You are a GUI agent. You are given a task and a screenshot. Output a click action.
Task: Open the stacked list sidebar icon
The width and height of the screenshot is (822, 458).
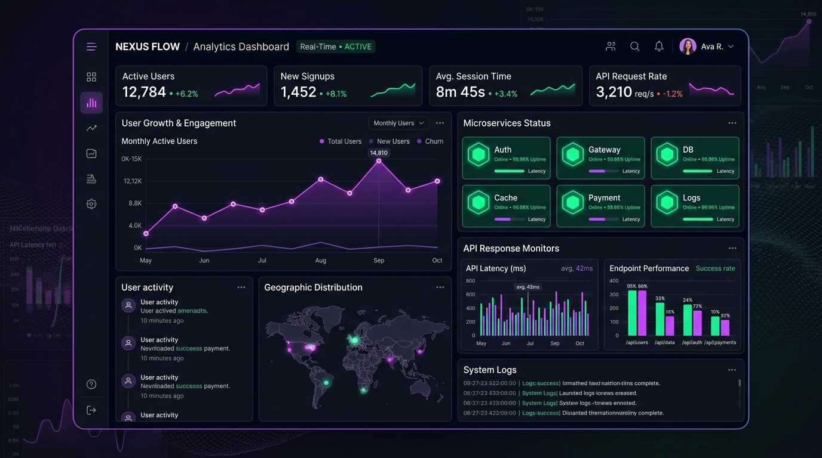pos(91,179)
